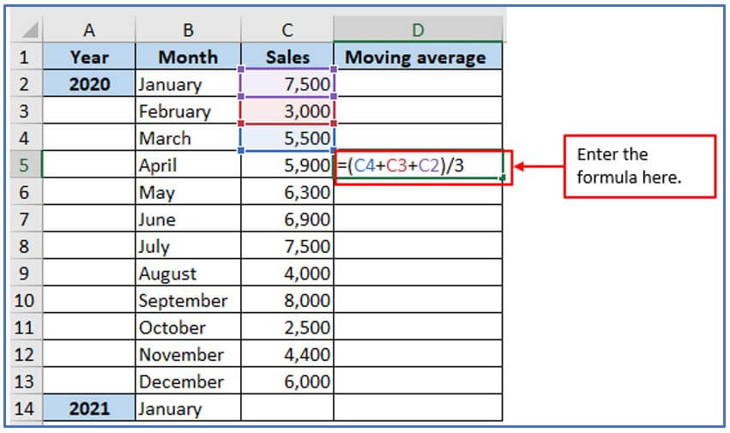The image size is (730, 433).
Task: Click the Year header cell
Action: (x=89, y=57)
